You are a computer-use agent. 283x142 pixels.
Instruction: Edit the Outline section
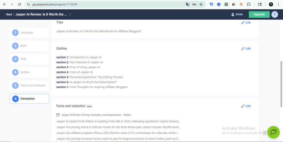tap(246, 49)
